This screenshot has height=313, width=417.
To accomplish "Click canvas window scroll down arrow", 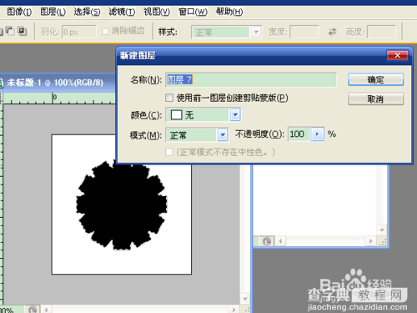I will 245,299.
